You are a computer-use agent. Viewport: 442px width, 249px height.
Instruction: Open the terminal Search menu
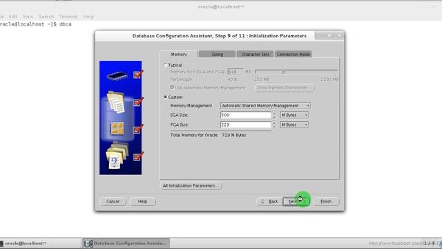46,17
